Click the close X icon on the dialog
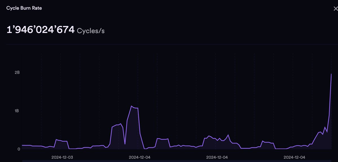The width and height of the screenshot is (338, 162). click(x=335, y=8)
